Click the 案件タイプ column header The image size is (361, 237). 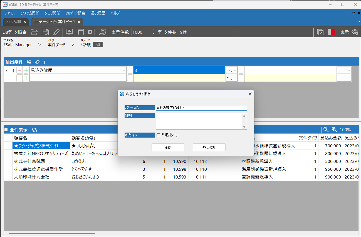point(308,138)
